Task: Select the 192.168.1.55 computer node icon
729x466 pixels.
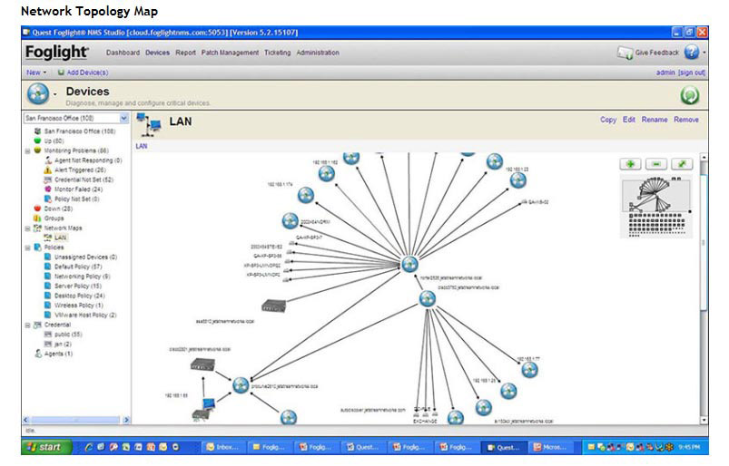Action: tap(209, 403)
